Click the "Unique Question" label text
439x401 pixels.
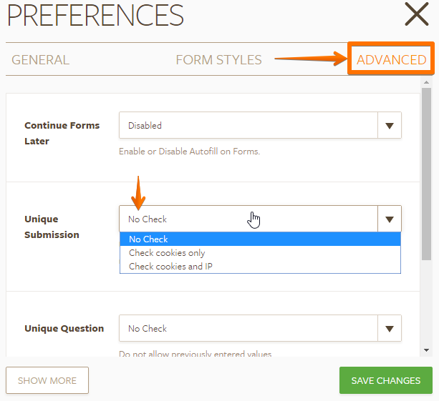pos(64,329)
